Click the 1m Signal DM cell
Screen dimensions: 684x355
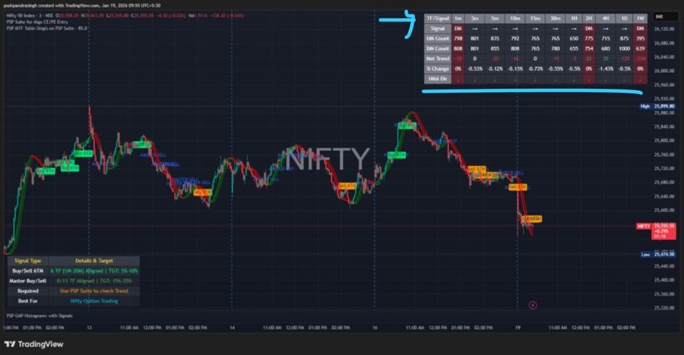pos(458,29)
